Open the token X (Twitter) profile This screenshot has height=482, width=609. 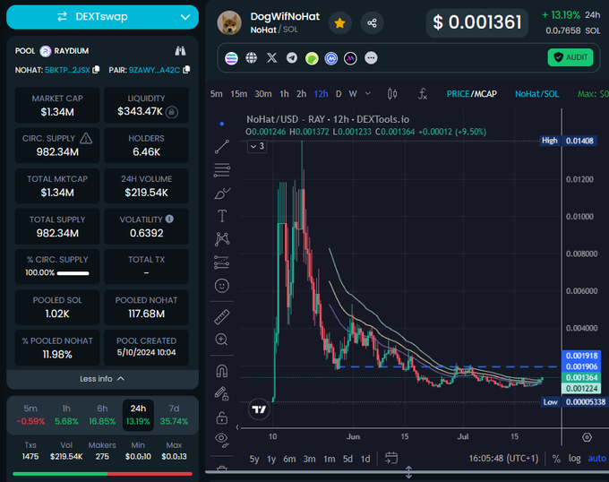pos(271,58)
